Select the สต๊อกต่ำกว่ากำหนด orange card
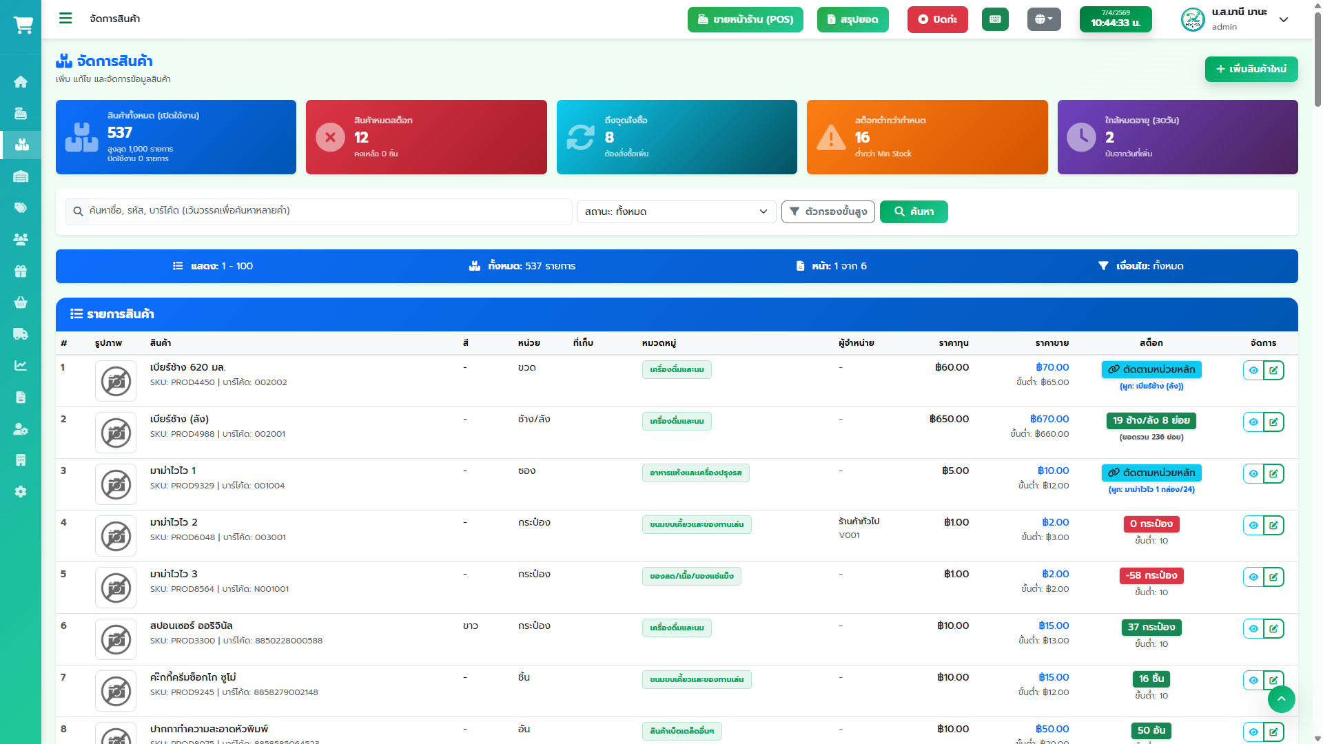The width and height of the screenshot is (1323, 744). click(927, 137)
